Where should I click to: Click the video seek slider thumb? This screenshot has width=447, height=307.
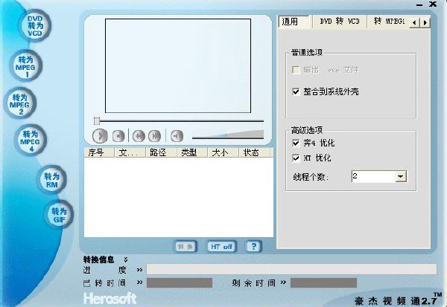click(97, 121)
